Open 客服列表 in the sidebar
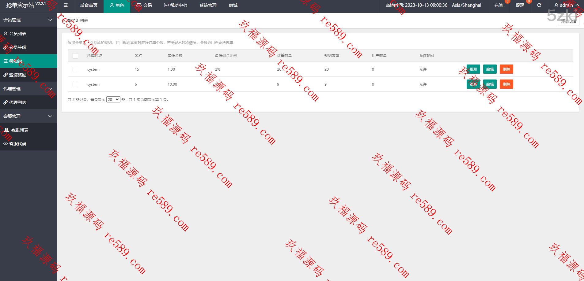This screenshot has width=584, height=281. (19, 130)
